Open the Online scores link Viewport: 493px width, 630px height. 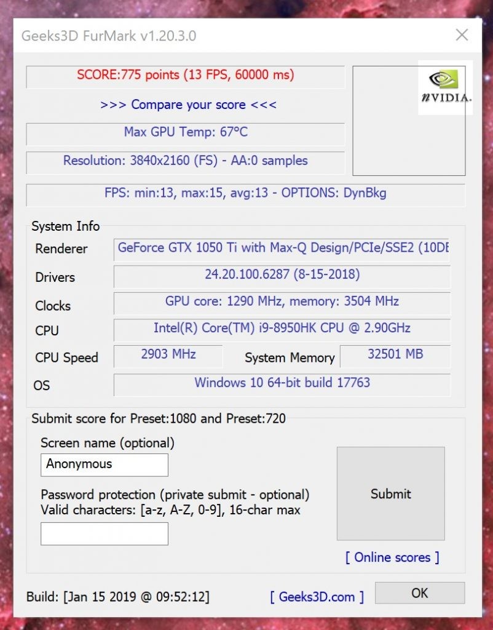(392, 557)
